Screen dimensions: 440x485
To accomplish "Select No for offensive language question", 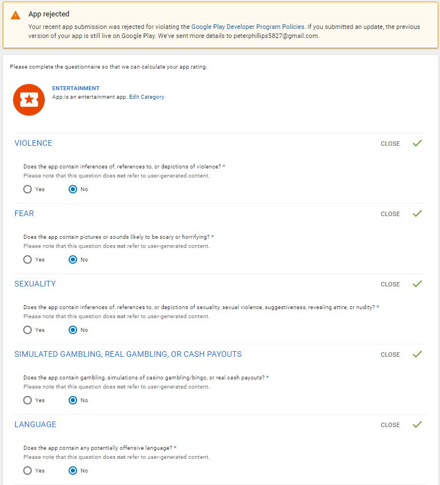I will (x=73, y=471).
